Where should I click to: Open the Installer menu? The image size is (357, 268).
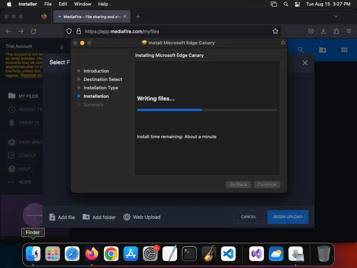(28, 4)
